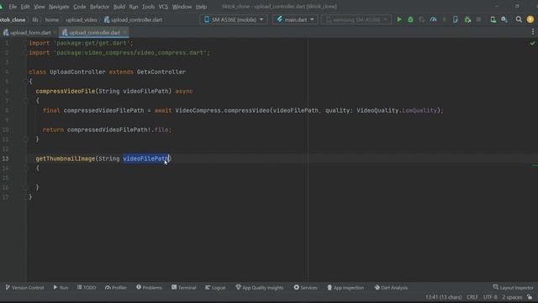538x303 pixels.
Task: Open the Problems tool window
Action: [149, 288]
